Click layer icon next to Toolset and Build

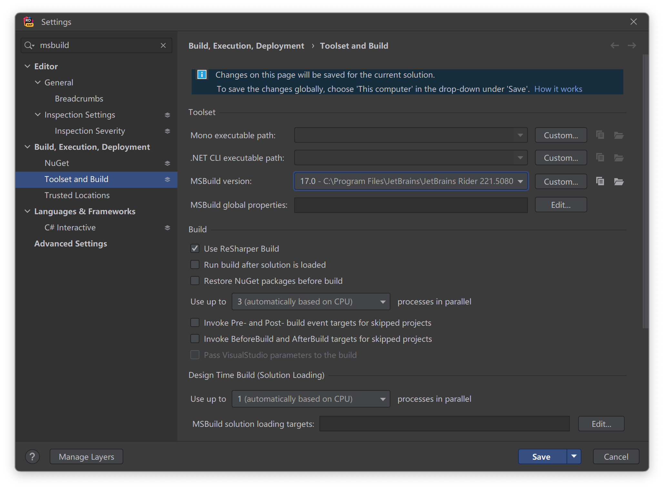167,179
